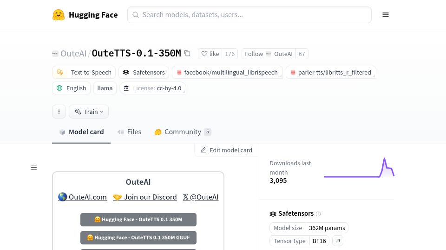Viewport: 446px width, 250px height.
Task: Switch to the Files tab
Action: [x=130, y=132]
